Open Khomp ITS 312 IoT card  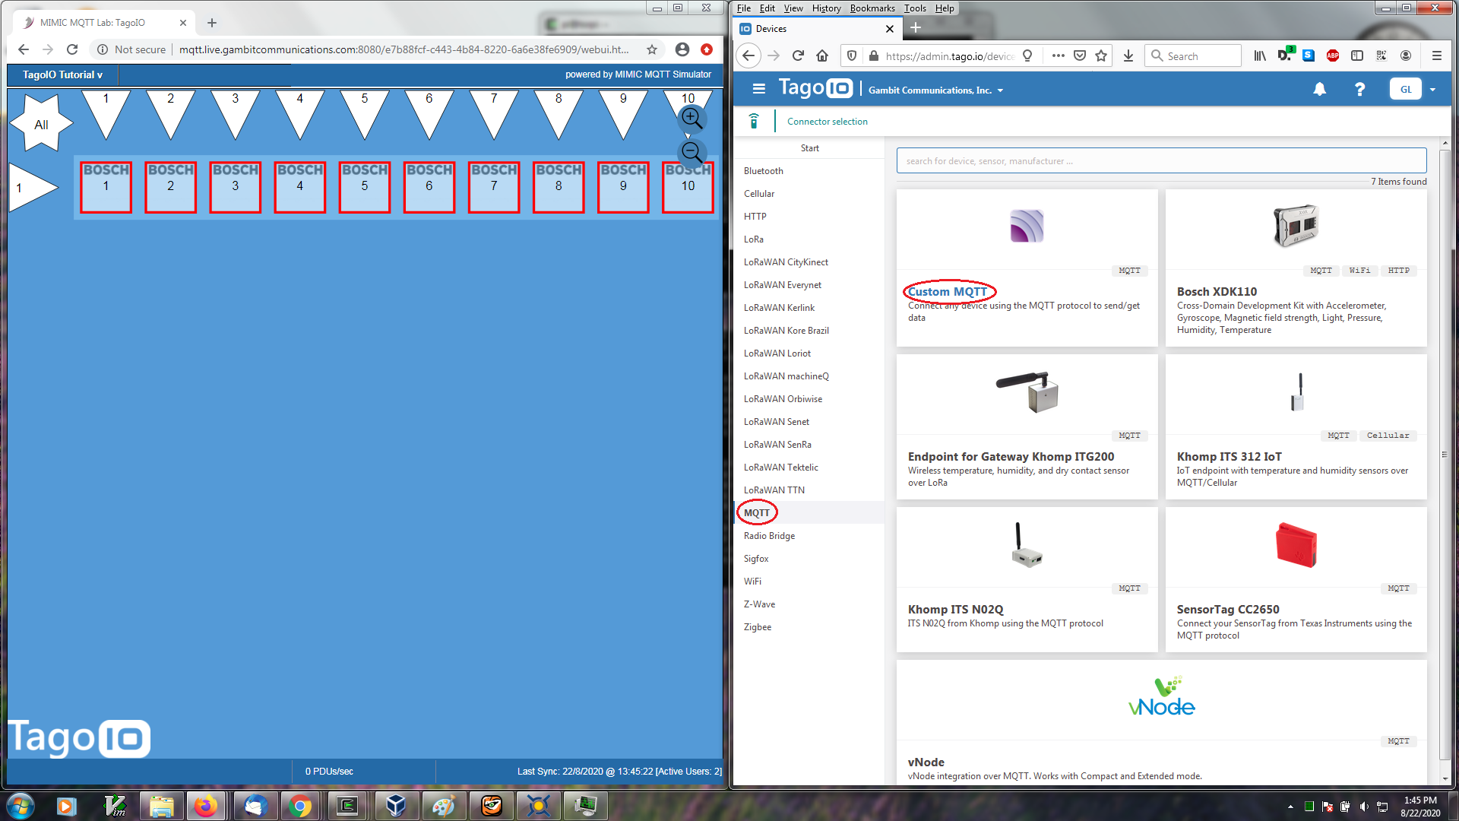click(1296, 426)
